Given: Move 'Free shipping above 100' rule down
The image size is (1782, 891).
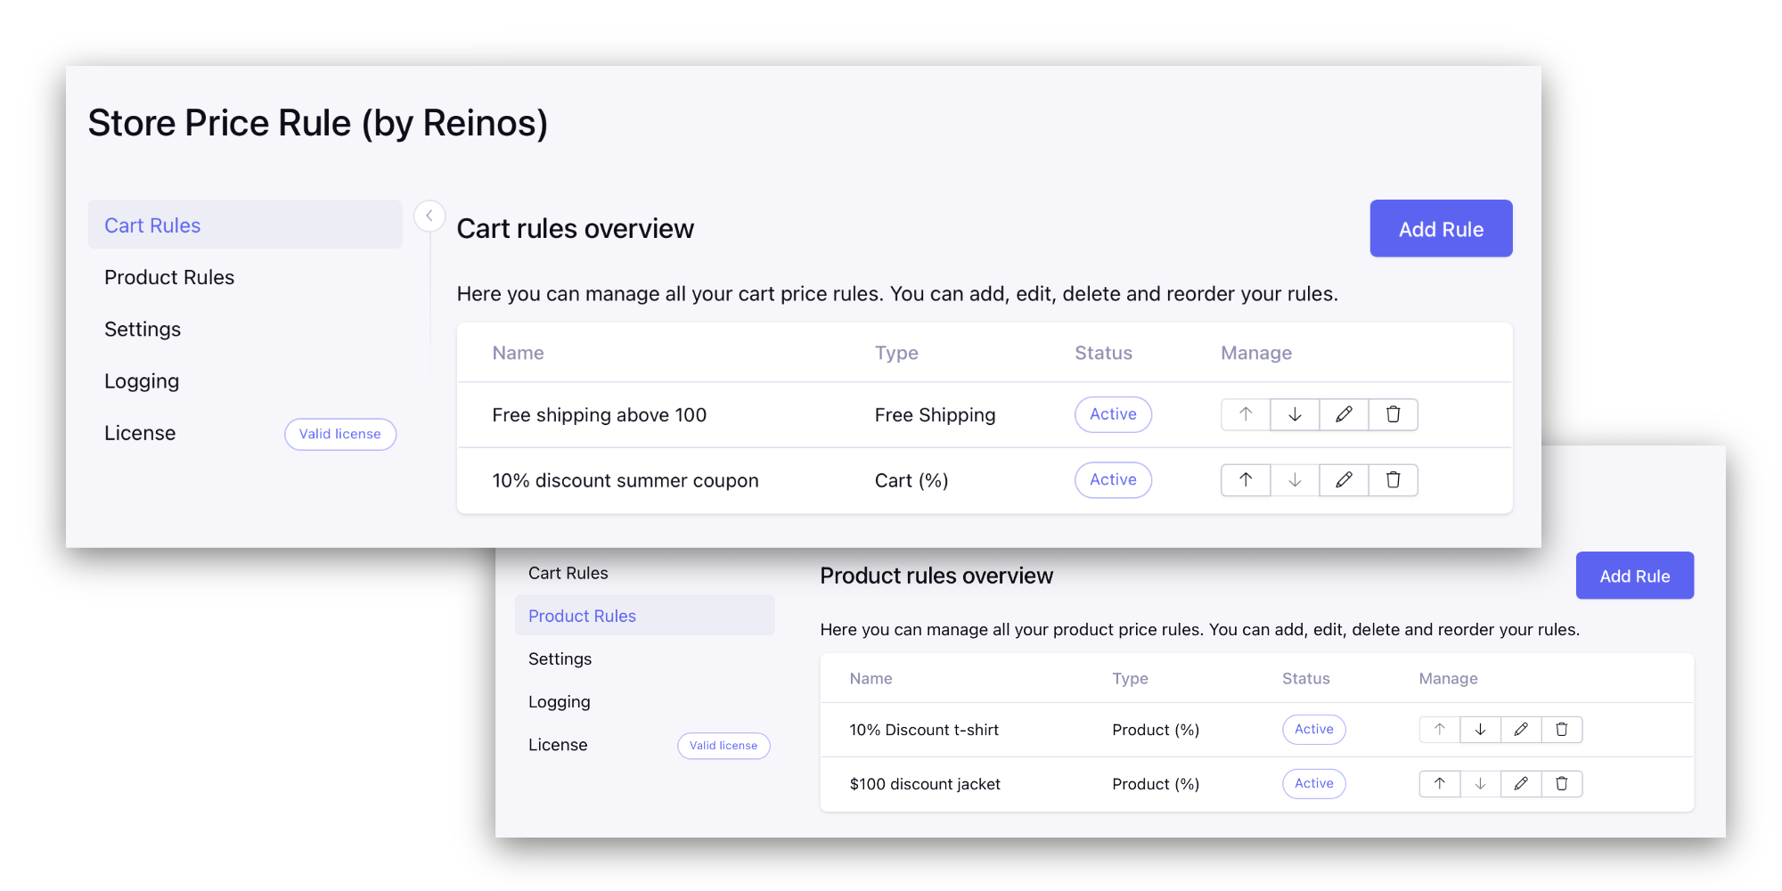Looking at the screenshot, I should [x=1295, y=414].
